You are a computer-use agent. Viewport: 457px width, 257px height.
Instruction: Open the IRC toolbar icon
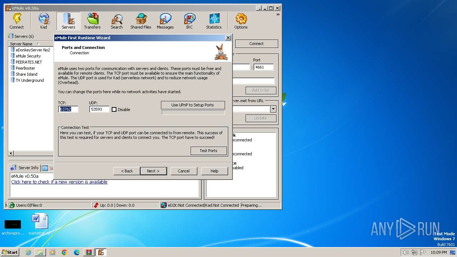point(189,21)
